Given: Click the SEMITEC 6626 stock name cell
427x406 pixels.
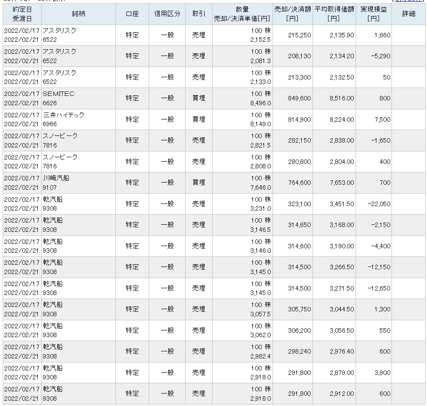Looking at the screenshot, I should click(79, 98).
